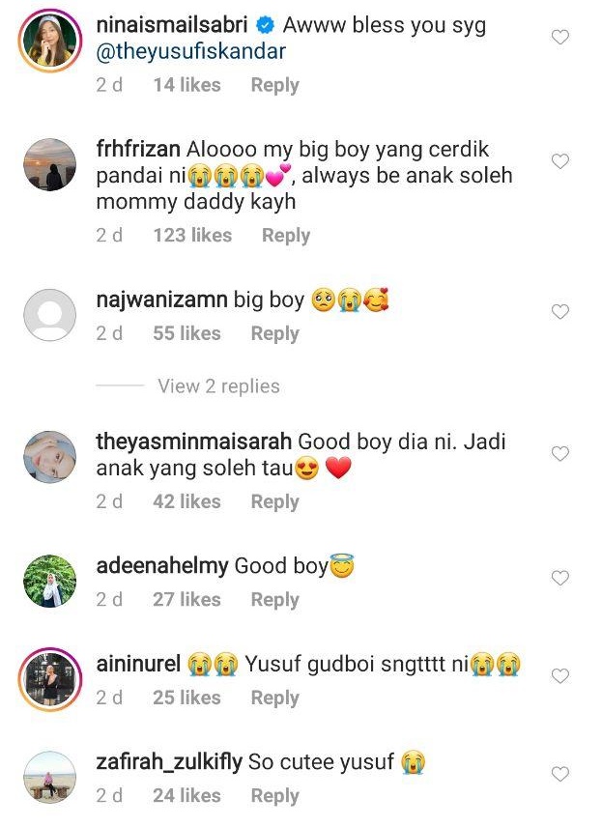The image size is (602, 827).
Task: Open najwanizamn's default avatar
Action: [50, 315]
